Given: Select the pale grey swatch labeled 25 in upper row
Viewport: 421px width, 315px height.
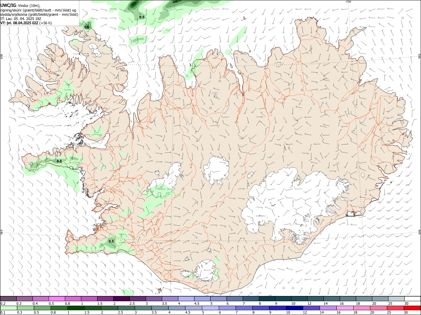Looking at the screenshot, I should coord(396,299).
